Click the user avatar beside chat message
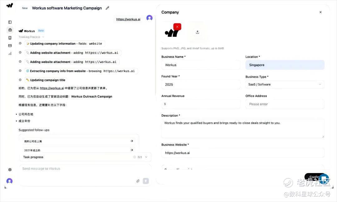 (x=149, y=17)
